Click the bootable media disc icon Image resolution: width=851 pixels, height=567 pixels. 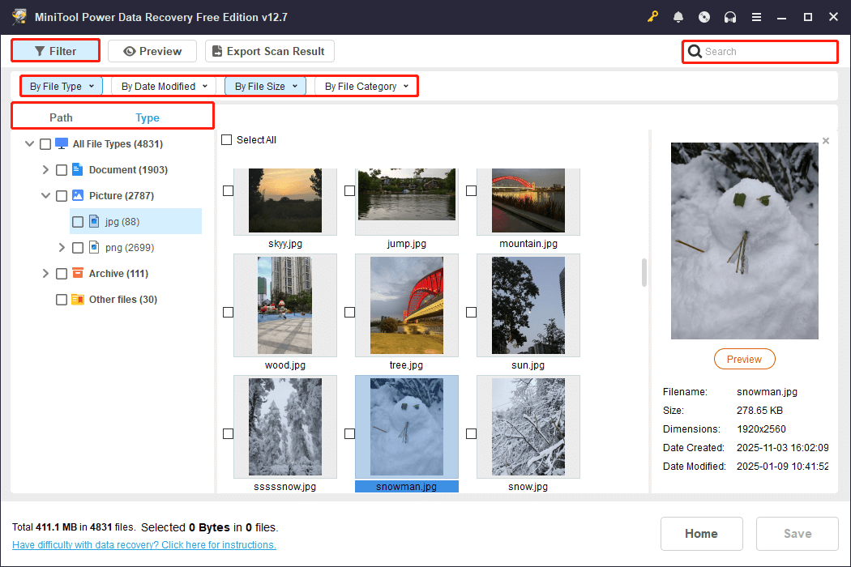click(x=704, y=16)
